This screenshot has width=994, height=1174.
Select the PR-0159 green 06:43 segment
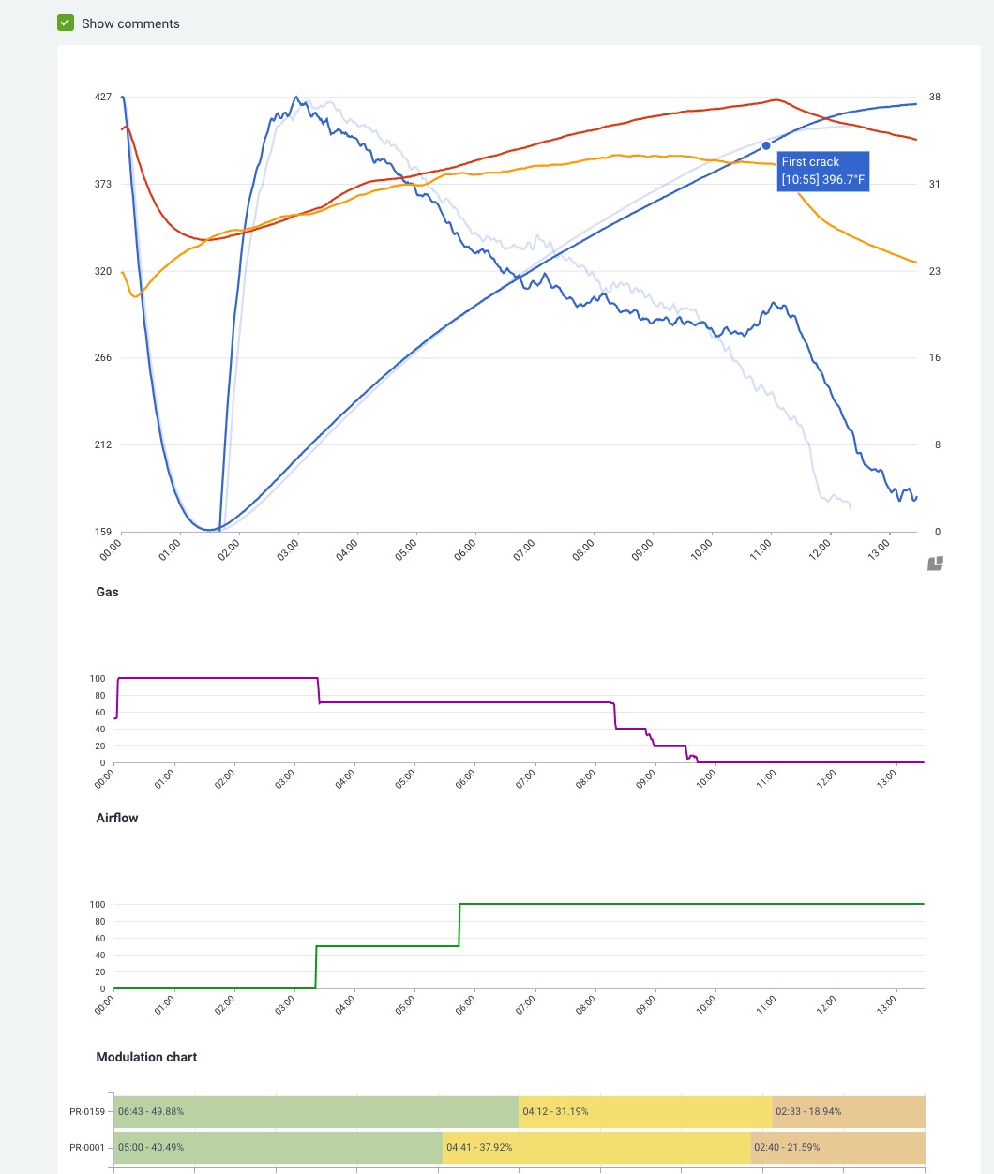(x=315, y=1111)
